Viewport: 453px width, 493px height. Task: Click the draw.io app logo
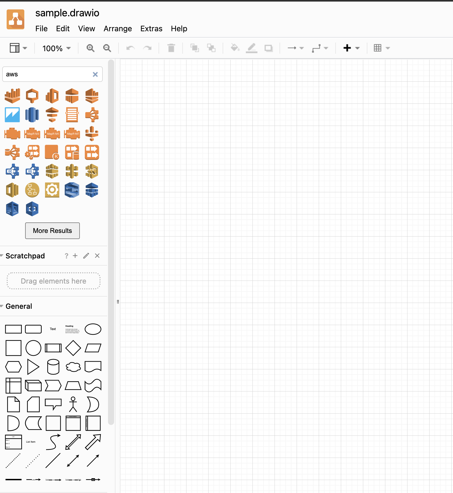(15, 19)
